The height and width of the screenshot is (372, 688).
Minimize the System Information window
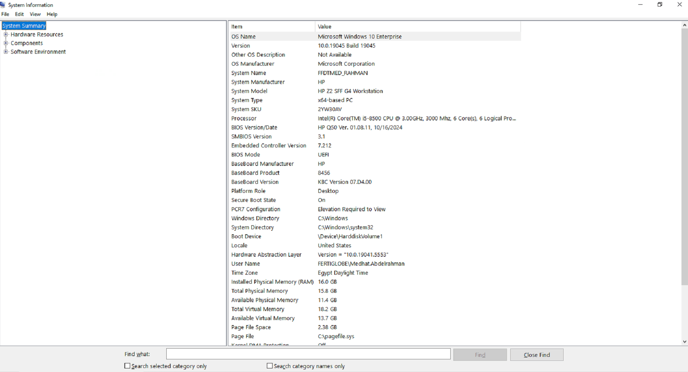[640, 5]
